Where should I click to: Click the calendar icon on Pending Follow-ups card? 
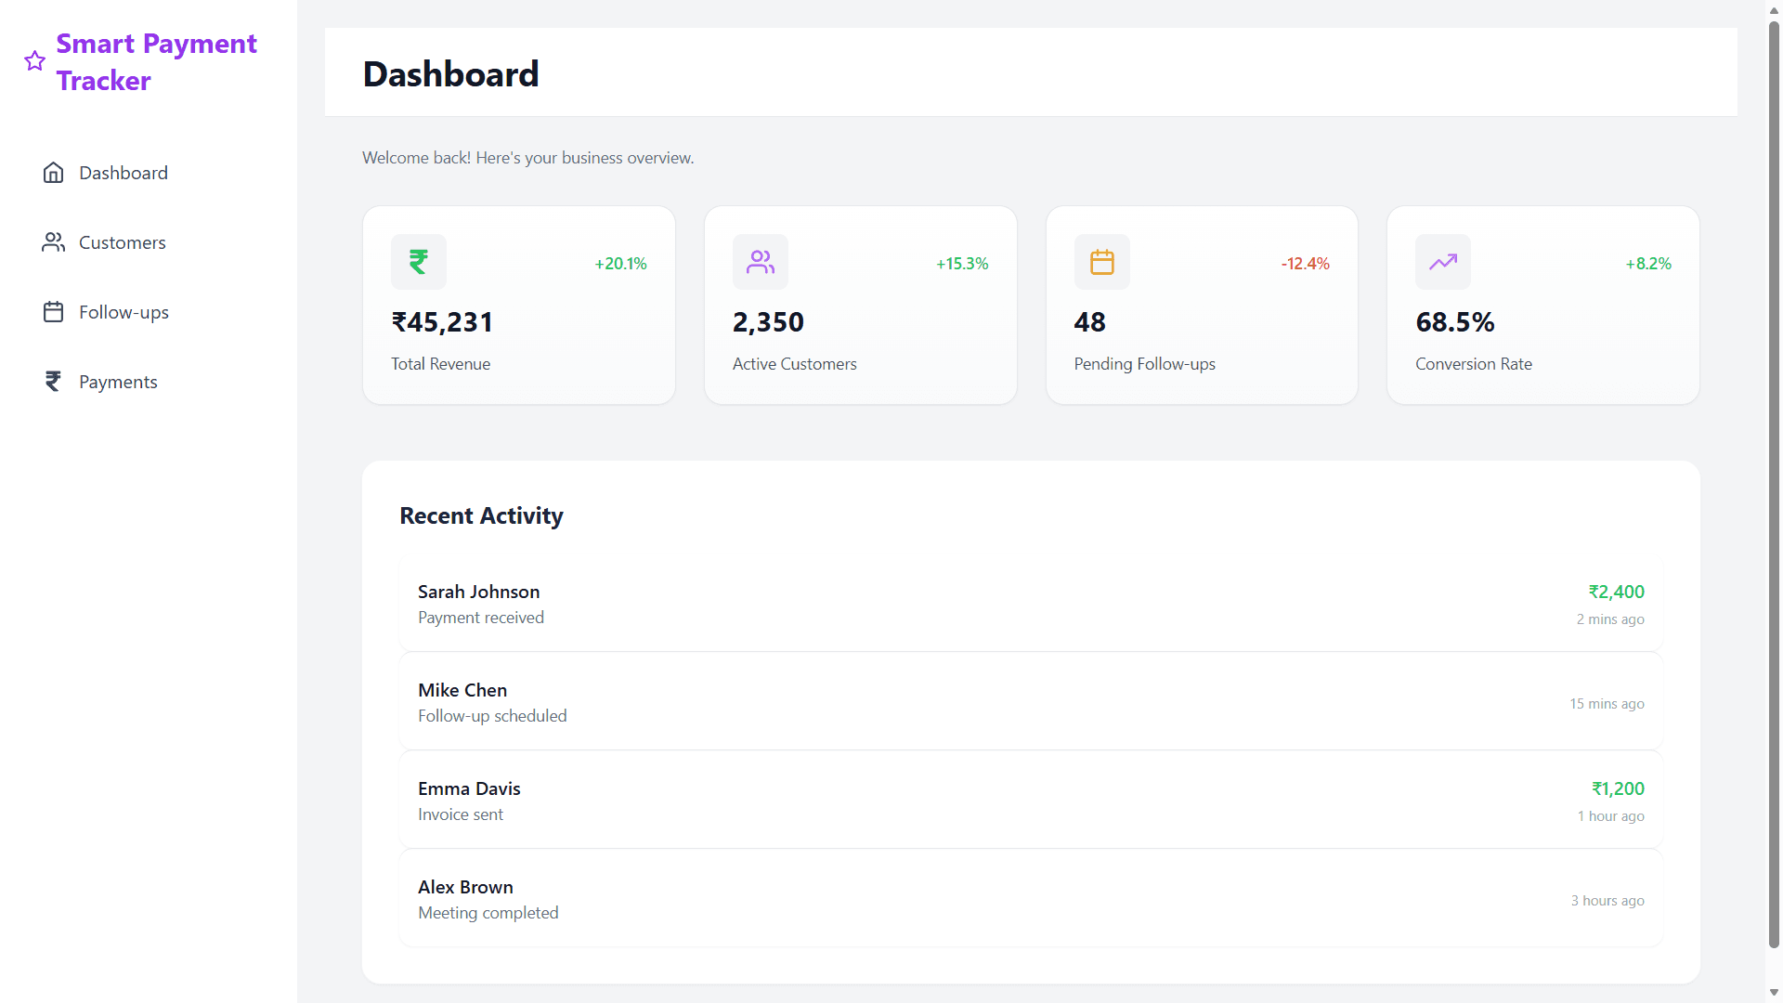(x=1102, y=262)
